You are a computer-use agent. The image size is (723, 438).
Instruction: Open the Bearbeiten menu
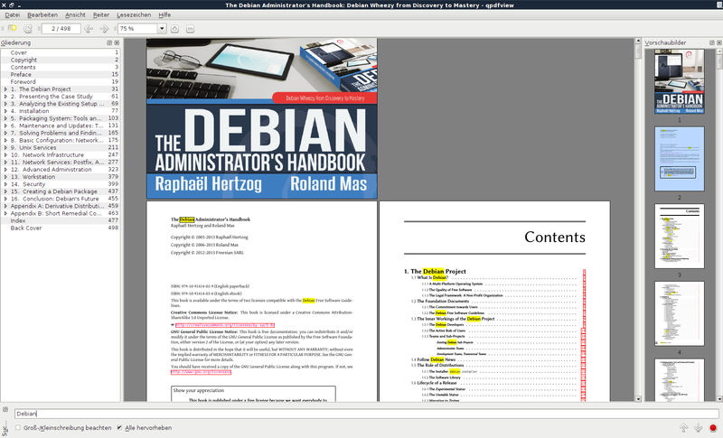tap(42, 14)
